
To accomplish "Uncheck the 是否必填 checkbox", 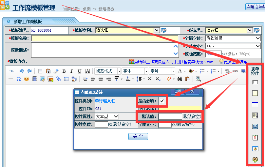I will point(162,101).
